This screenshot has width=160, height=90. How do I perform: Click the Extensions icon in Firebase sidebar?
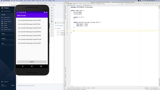click(x=2, y=82)
